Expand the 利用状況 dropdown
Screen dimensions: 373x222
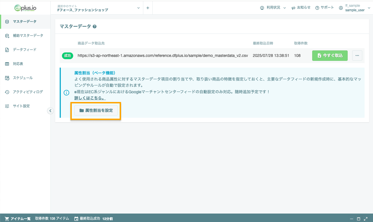(273, 8)
